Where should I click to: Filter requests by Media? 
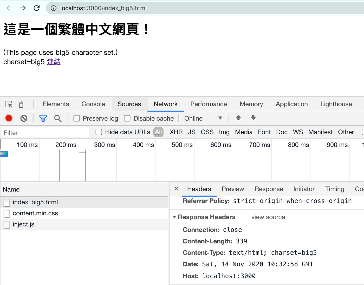click(244, 132)
